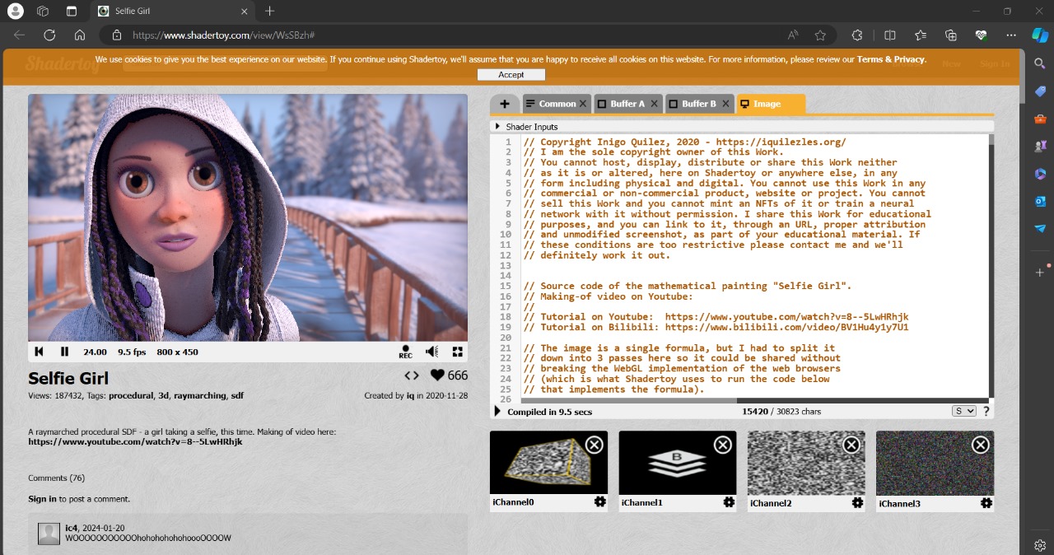Toggle browser split screen view
This screenshot has height=555, width=1054.
889,35
